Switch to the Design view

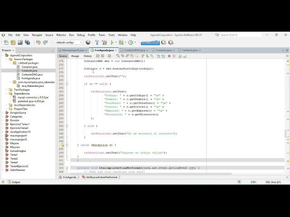tap(75, 56)
